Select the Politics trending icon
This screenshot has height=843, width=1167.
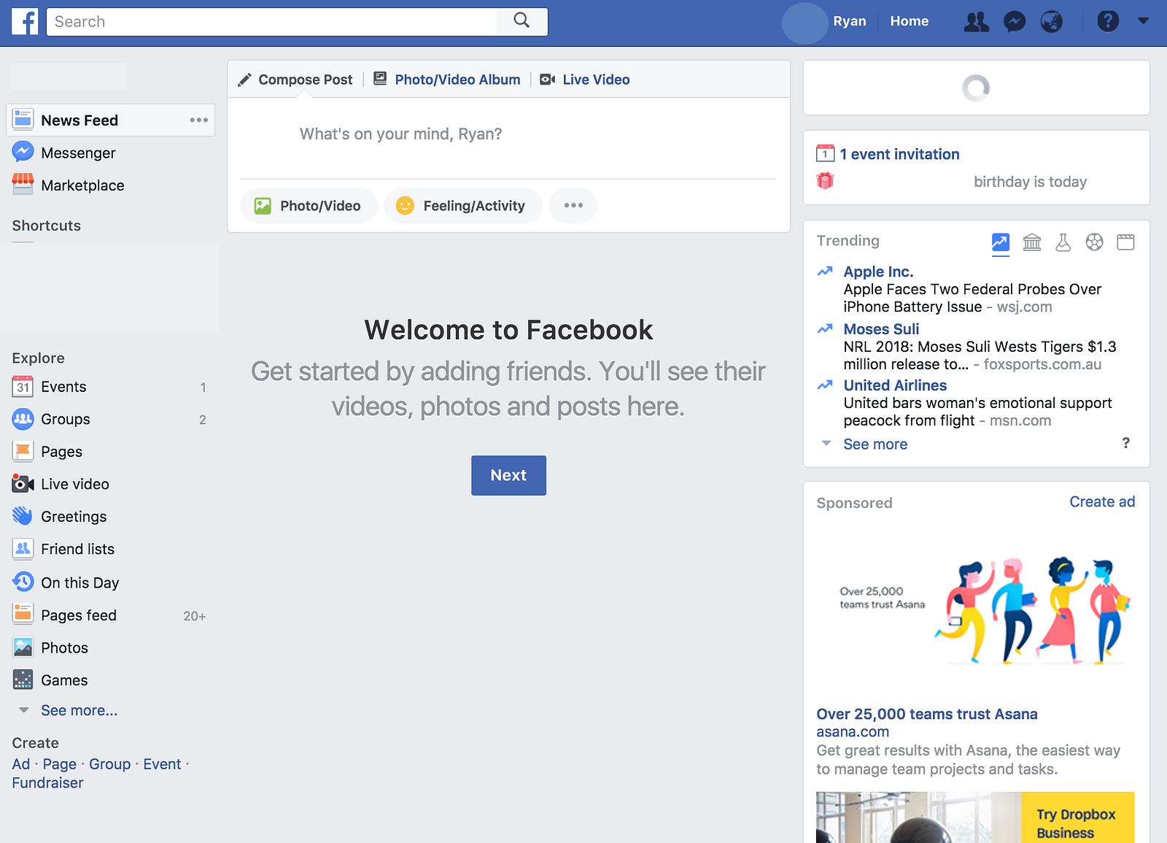point(1032,242)
